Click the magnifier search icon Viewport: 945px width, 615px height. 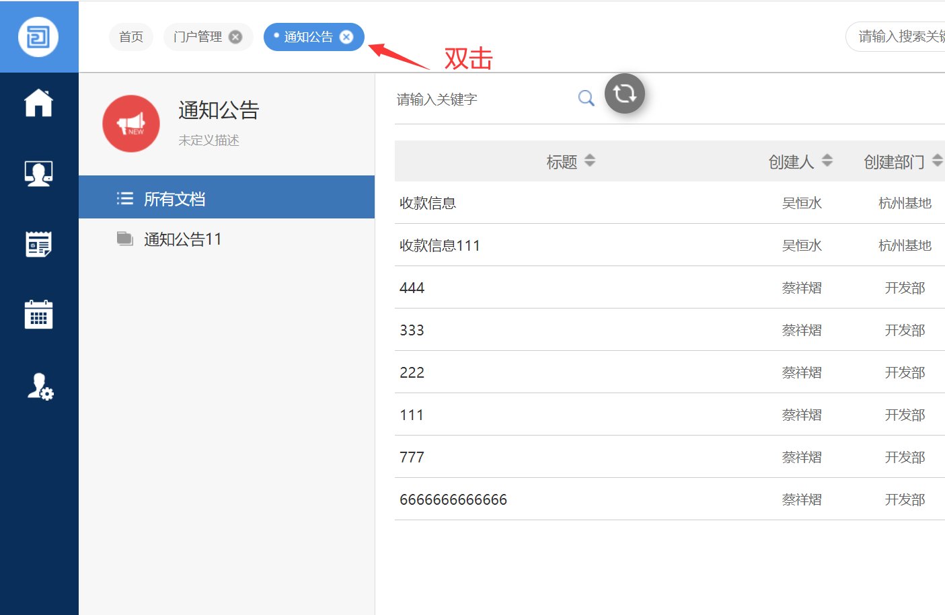pyautogui.click(x=586, y=99)
